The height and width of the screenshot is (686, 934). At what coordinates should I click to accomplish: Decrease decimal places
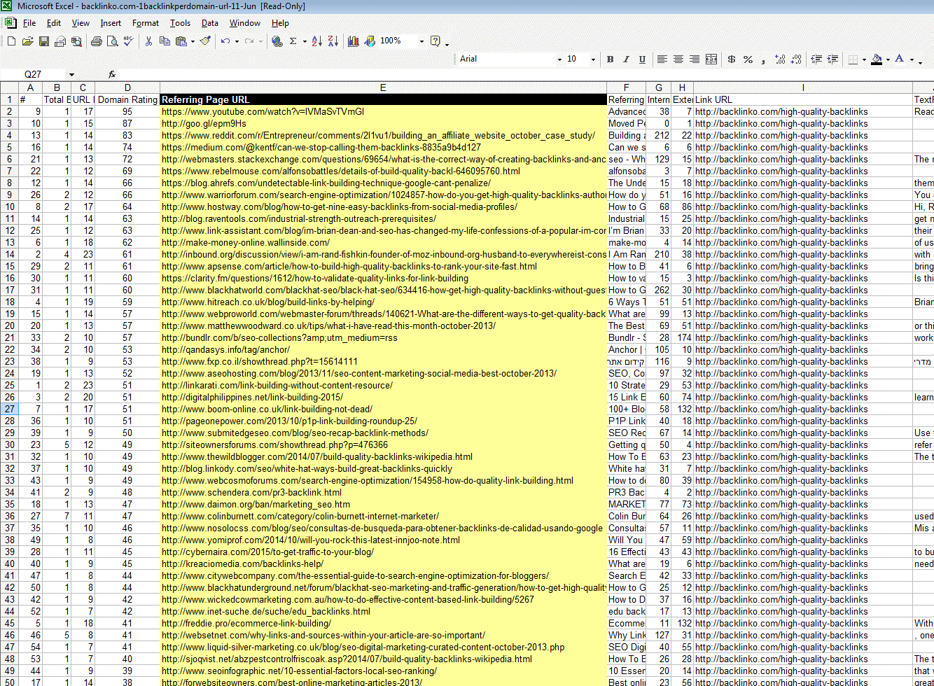(796, 59)
